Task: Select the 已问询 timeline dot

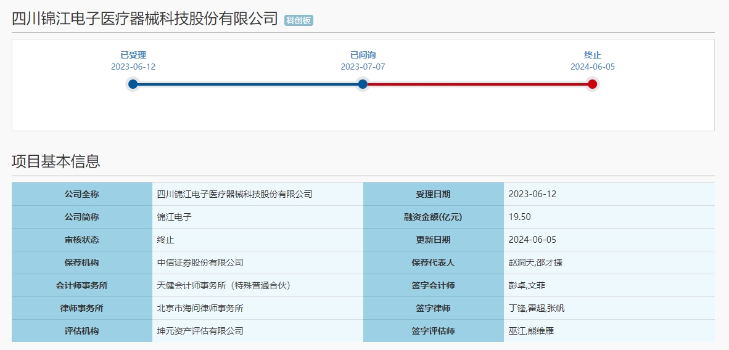Action: coord(363,84)
